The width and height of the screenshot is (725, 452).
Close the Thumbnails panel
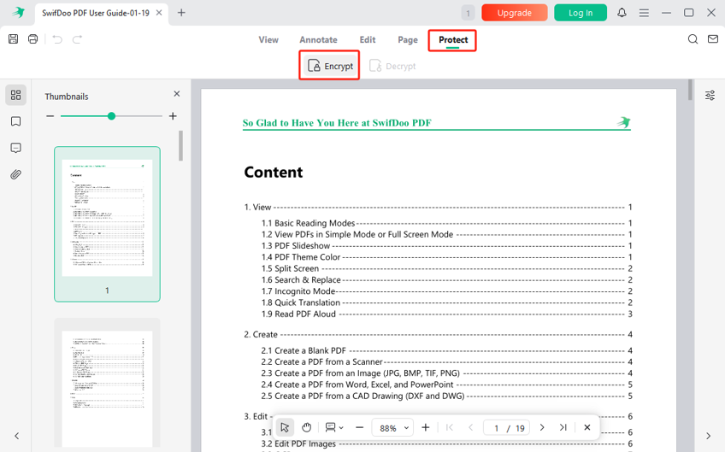(177, 94)
